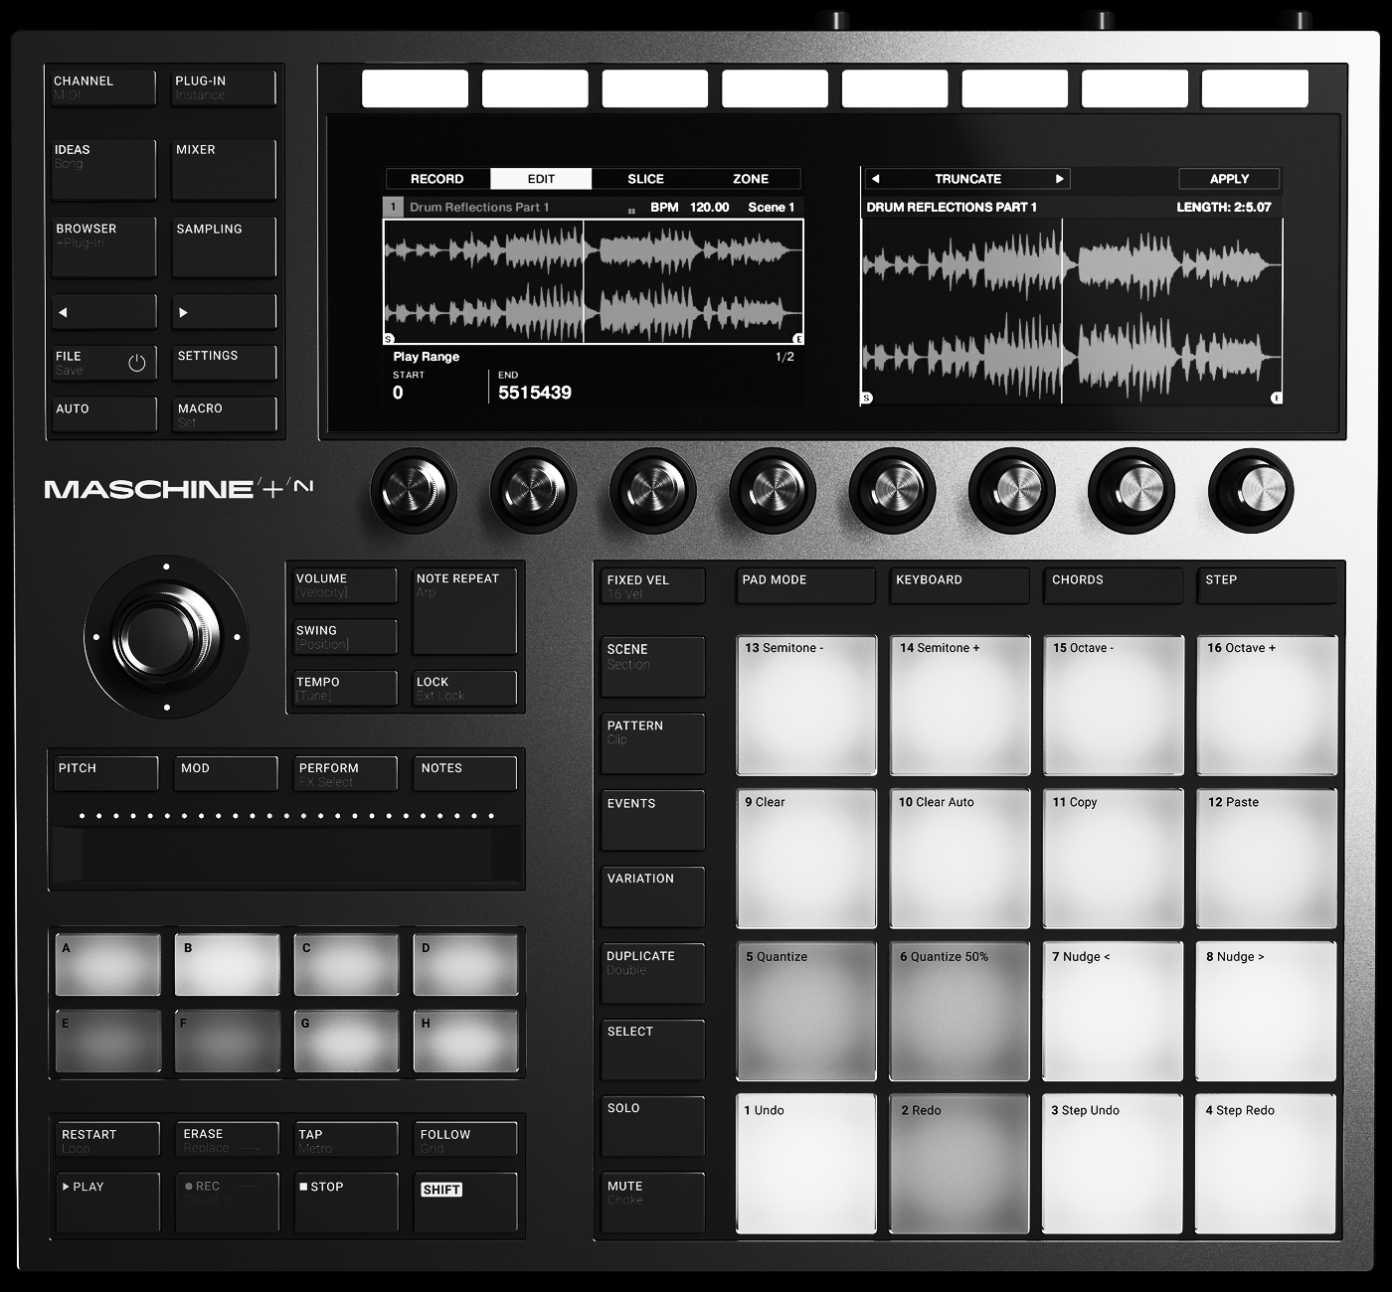Select group B pad
The height and width of the screenshot is (1292, 1392).
pos(228,964)
